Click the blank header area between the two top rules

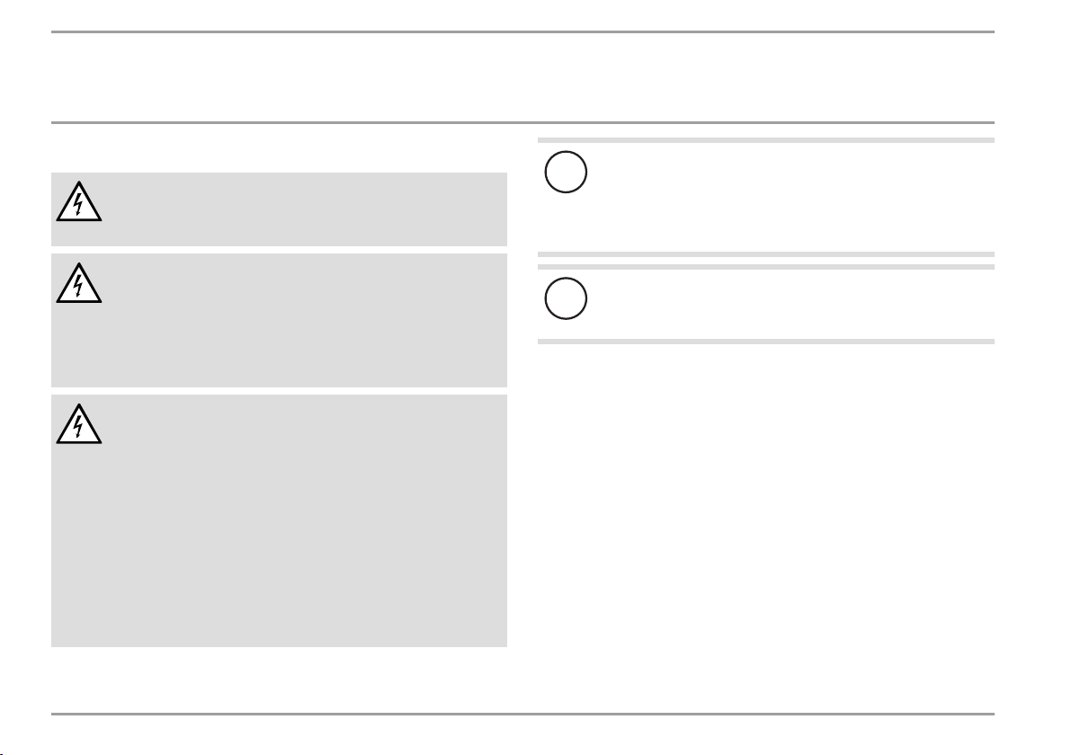[523, 77]
